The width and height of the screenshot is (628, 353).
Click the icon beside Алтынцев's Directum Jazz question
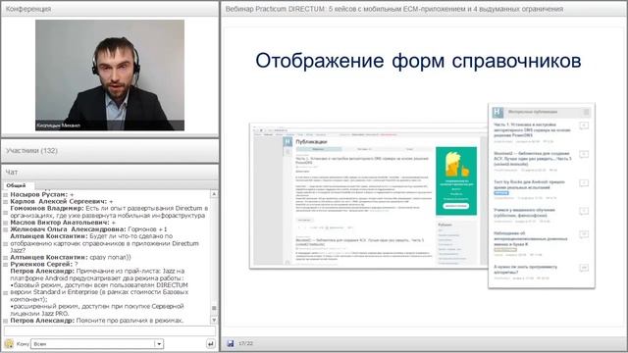tap(6, 243)
